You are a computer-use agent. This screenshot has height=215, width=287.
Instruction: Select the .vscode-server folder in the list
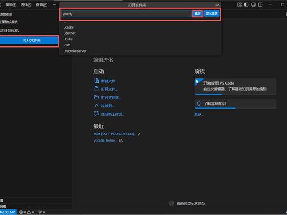tap(140, 51)
